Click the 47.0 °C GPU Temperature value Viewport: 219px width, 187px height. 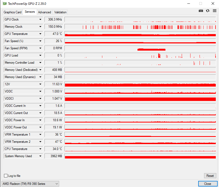pos(54,34)
